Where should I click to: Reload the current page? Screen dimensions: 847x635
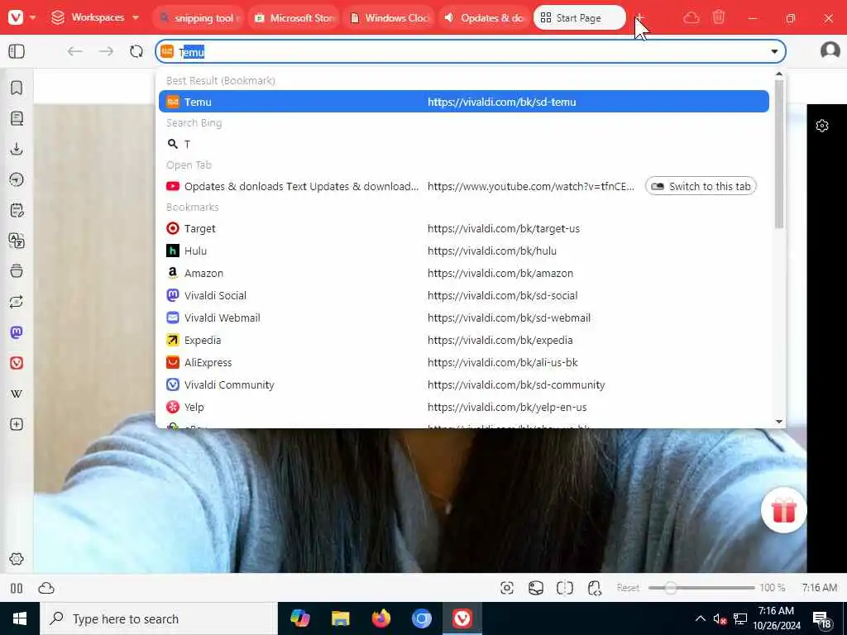pos(136,51)
